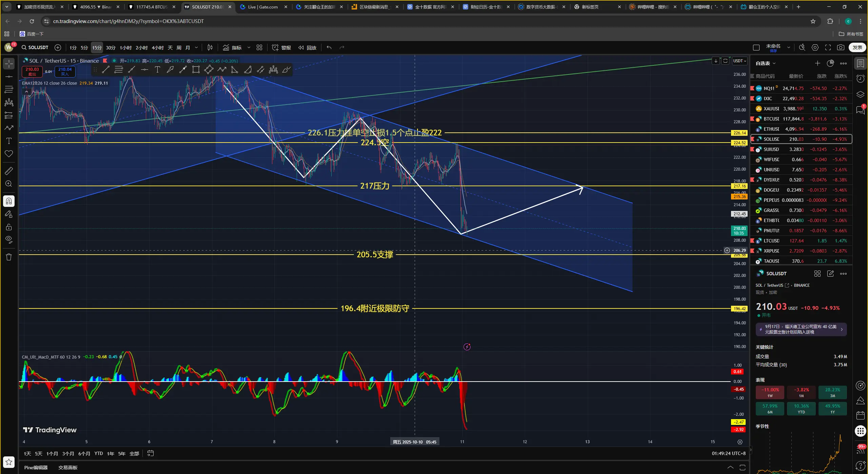Click the trash remove drawings icon
The image size is (868, 474).
coord(9,257)
